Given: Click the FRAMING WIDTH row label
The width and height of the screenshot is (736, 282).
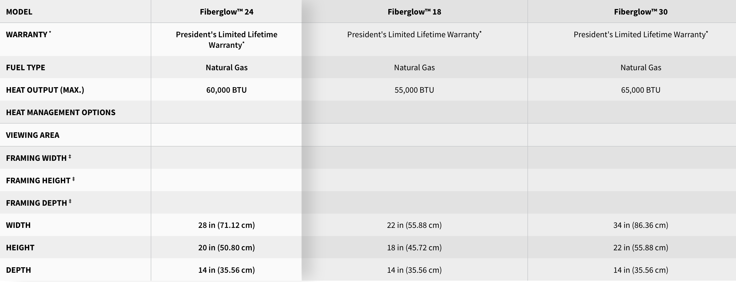Looking at the screenshot, I should 39,158.
